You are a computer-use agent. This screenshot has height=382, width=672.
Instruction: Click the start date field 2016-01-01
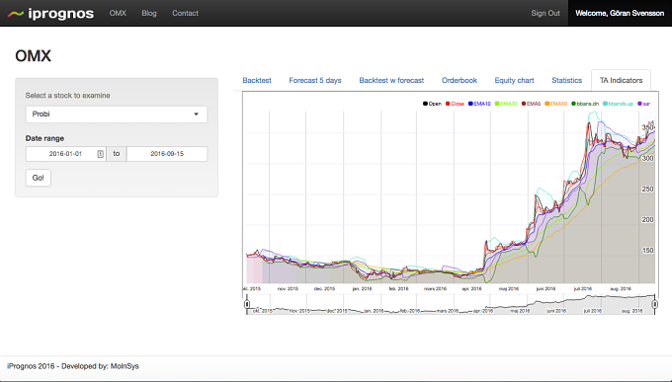65,154
